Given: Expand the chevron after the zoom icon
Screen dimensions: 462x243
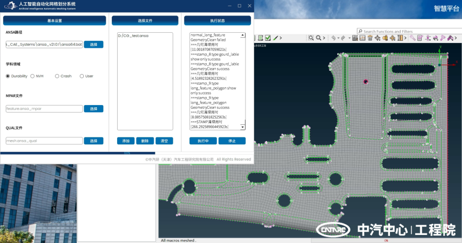Looking at the screenshot, I should [324, 38].
